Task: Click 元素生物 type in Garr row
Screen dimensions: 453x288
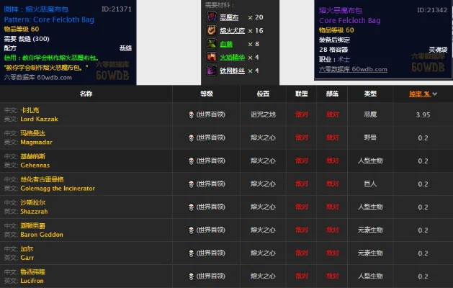Action: 370,253
